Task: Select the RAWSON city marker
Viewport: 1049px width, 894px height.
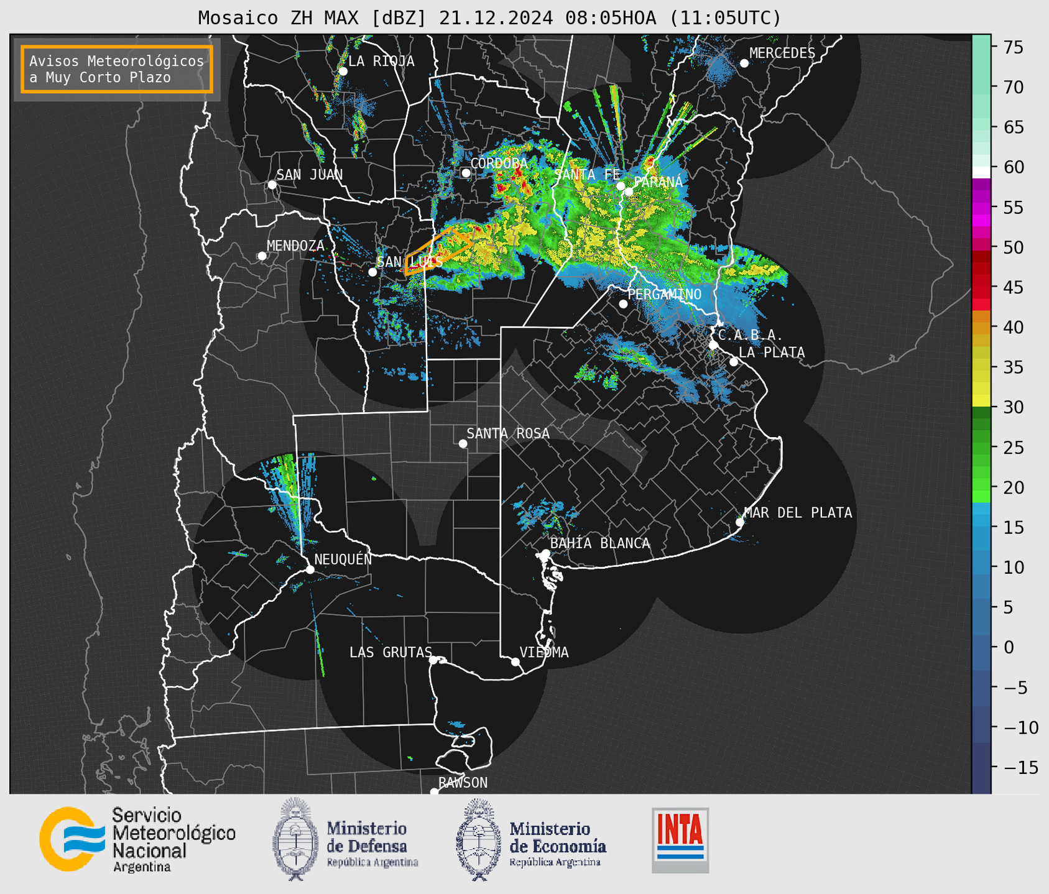Action: [434, 791]
